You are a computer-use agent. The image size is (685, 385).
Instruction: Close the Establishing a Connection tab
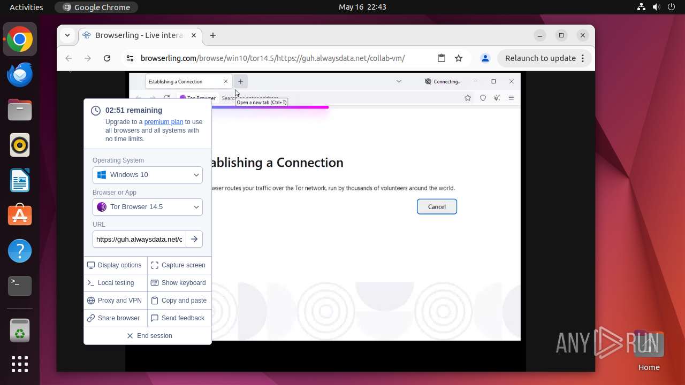[x=226, y=81]
